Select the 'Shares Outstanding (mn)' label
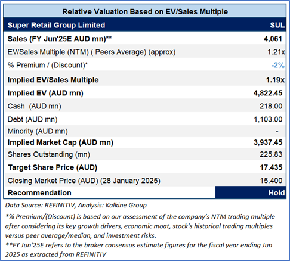Screen dimensions: 290x261 coord(49,154)
